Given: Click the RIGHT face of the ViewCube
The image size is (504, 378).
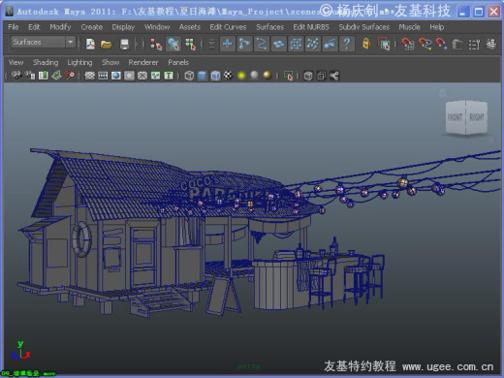Looking at the screenshot, I should pyautogui.click(x=477, y=117).
